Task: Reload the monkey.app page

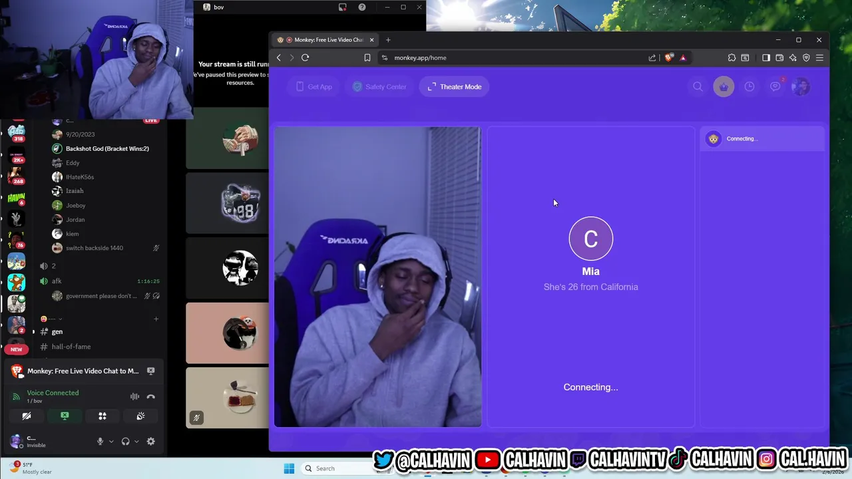Action: 305,57
